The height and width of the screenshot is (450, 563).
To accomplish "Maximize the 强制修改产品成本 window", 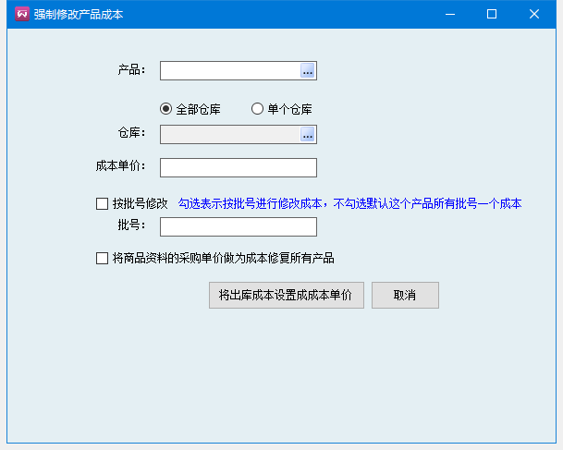I will (492, 14).
